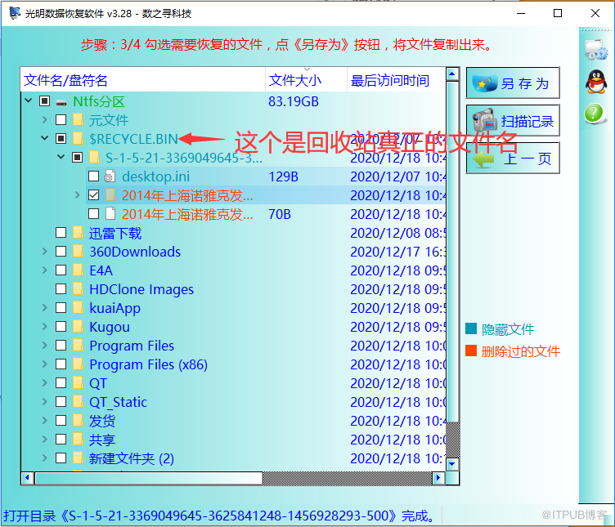Uncheck the checked 2014年上海诺雅克发 folder checkbox
The height and width of the screenshot is (527, 615).
pos(93,195)
